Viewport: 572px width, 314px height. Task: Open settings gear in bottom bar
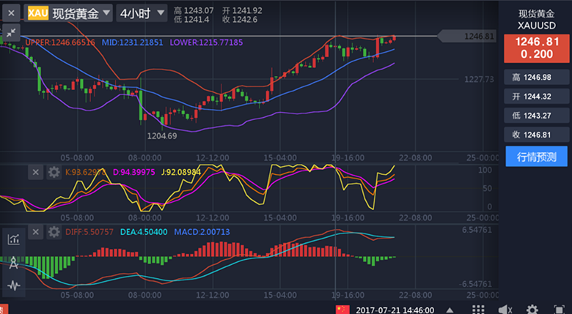tap(532, 310)
